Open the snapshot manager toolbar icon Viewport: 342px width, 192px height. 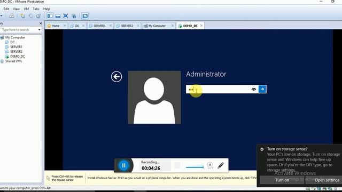tap(38, 16)
